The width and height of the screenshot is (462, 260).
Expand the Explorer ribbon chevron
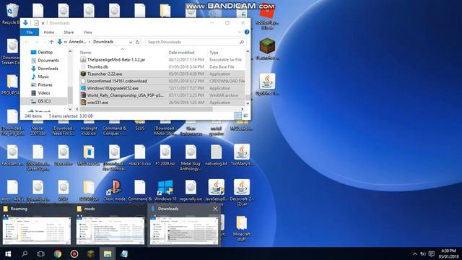239,32
